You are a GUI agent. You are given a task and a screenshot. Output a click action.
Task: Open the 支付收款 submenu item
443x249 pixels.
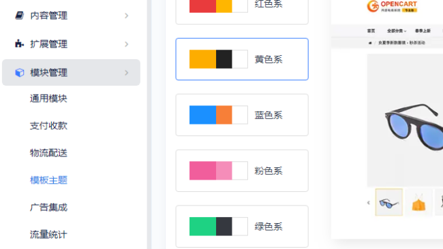point(48,126)
